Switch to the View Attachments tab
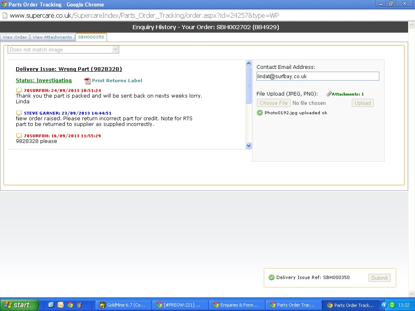This screenshot has height=311, width=415. click(52, 37)
